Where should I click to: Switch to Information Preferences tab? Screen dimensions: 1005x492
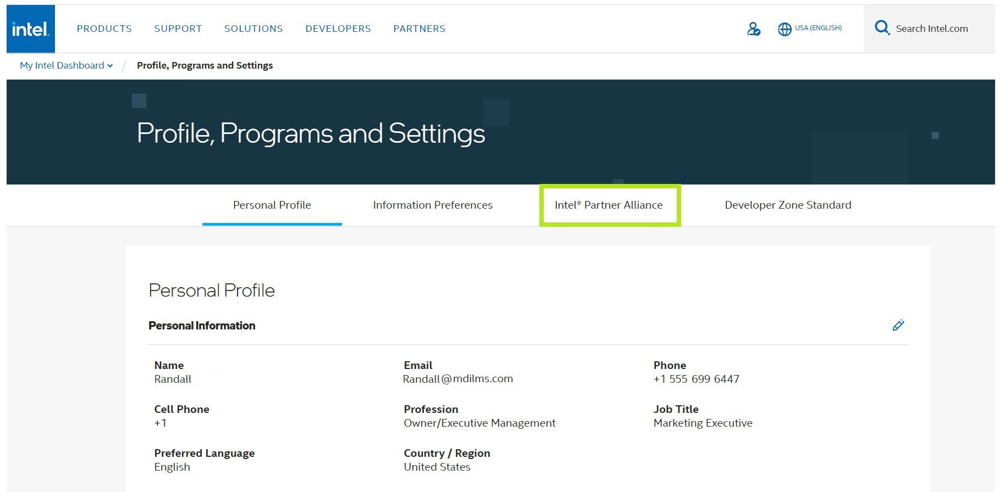click(x=433, y=205)
